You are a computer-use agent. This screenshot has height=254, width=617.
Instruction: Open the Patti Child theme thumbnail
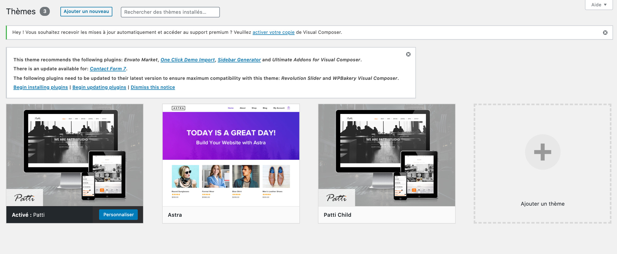387,155
